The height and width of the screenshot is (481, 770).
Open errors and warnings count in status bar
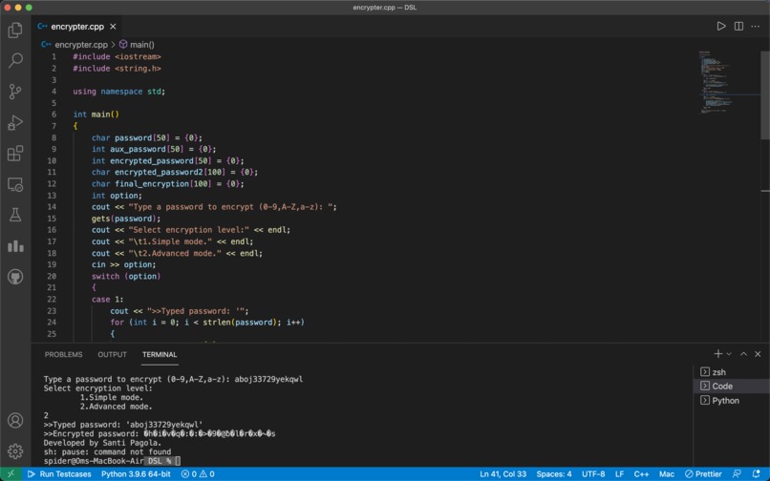[x=198, y=473]
